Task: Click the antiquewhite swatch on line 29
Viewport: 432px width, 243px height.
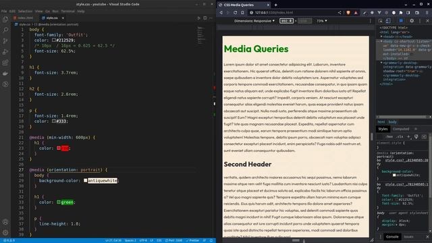Action: coord(86,180)
